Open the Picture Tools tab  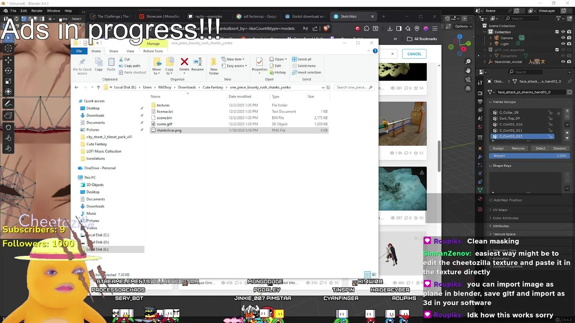click(153, 51)
